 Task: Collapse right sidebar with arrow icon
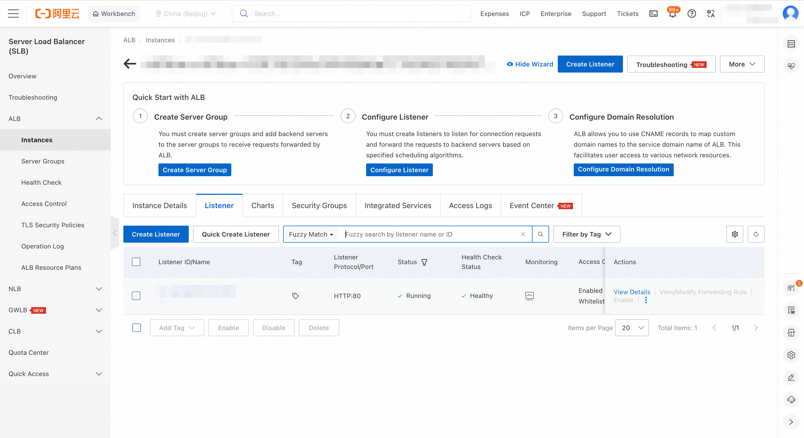tap(791, 422)
